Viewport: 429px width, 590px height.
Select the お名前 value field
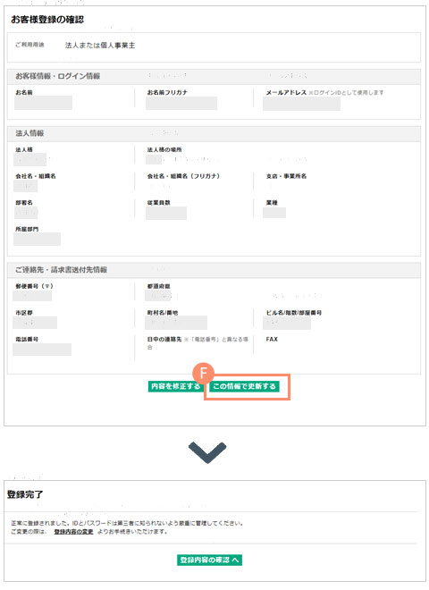coord(43,103)
